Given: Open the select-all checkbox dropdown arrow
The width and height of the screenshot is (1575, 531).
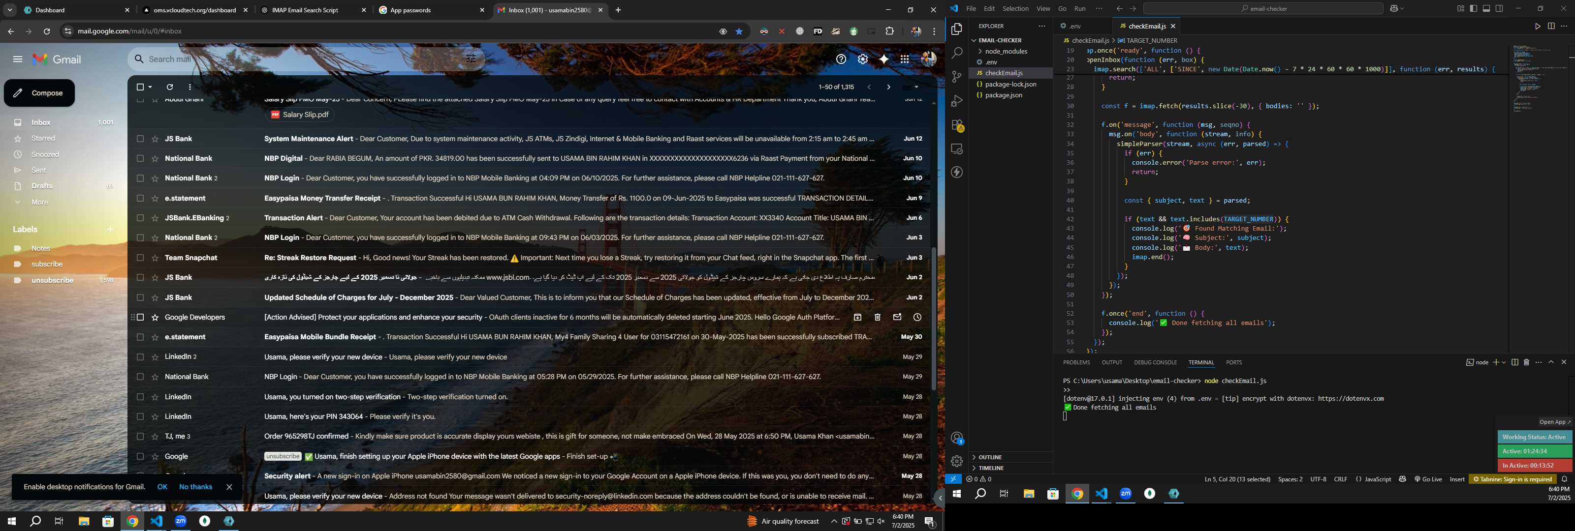Looking at the screenshot, I should coord(151,88).
